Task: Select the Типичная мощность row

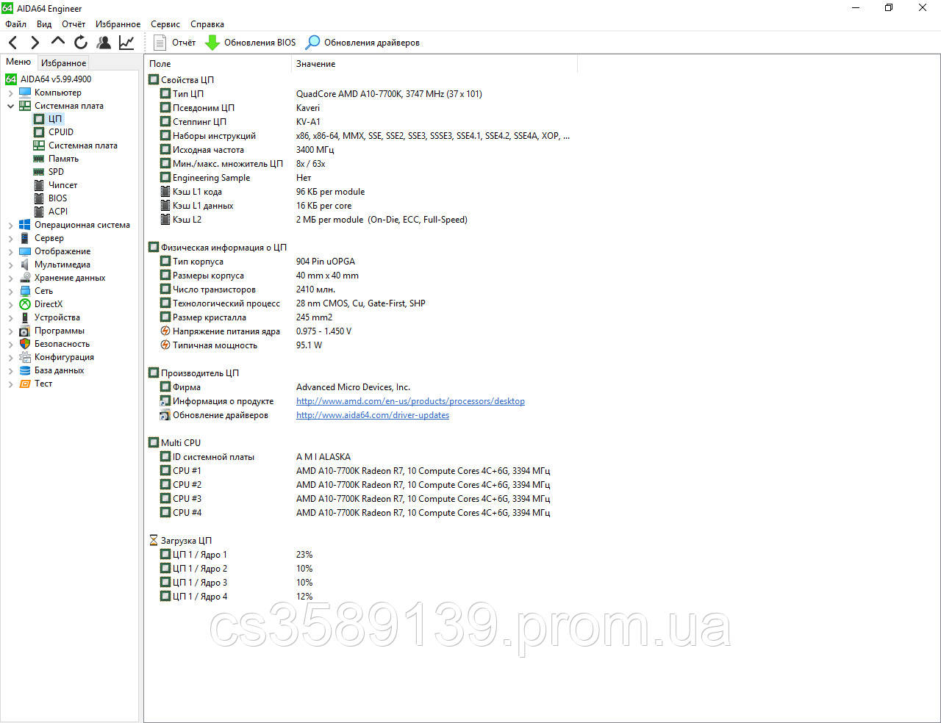Action: pos(360,345)
